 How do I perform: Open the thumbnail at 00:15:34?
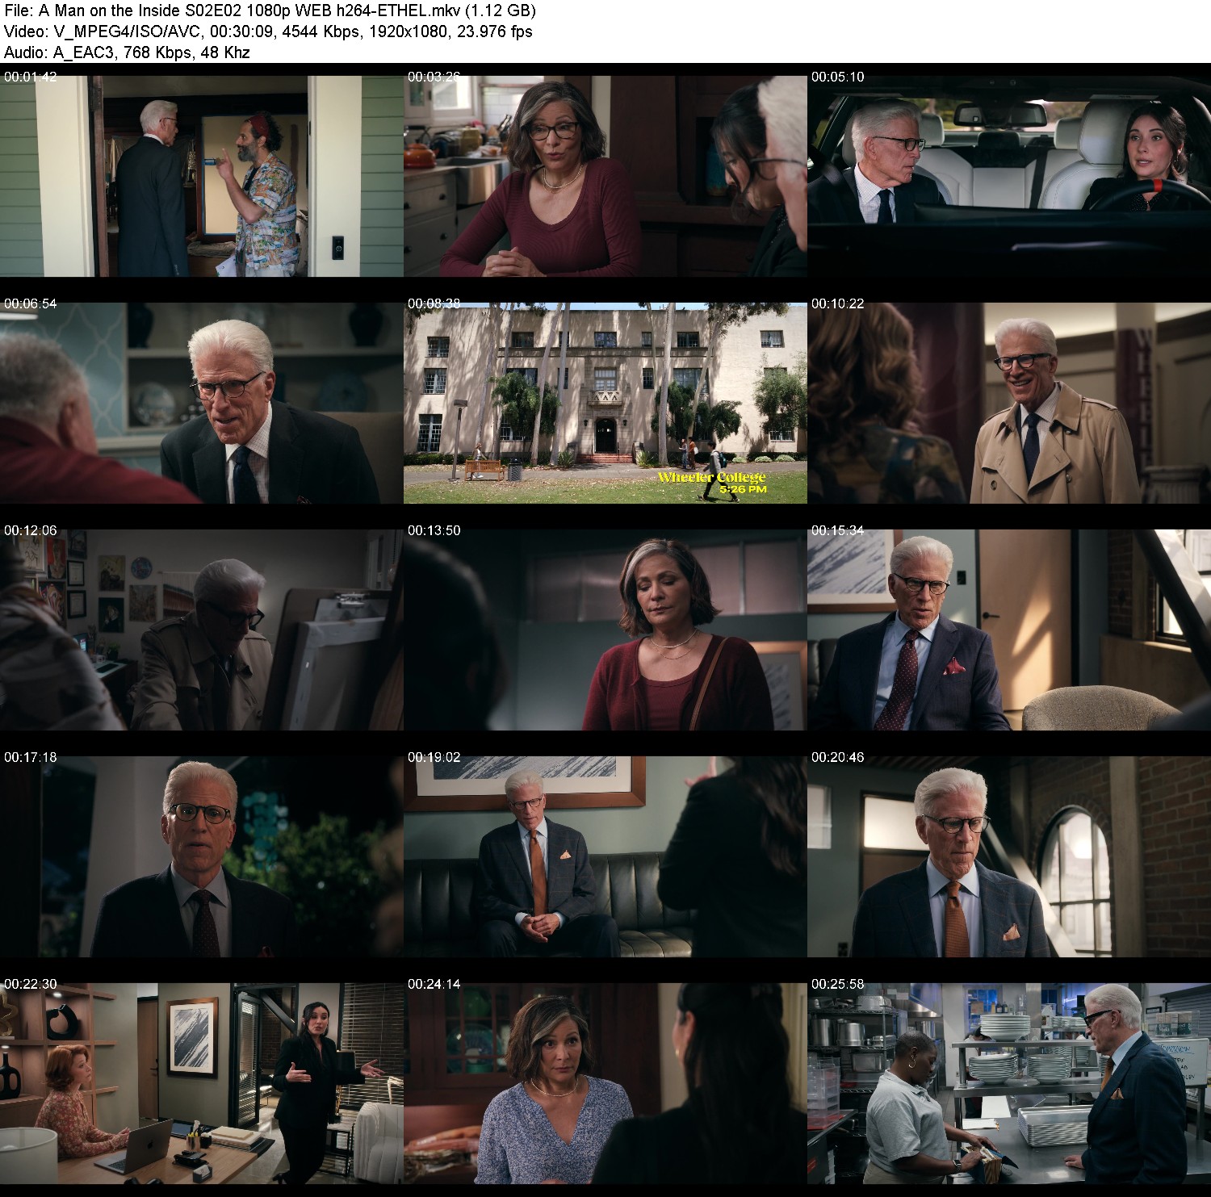click(1009, 630)
